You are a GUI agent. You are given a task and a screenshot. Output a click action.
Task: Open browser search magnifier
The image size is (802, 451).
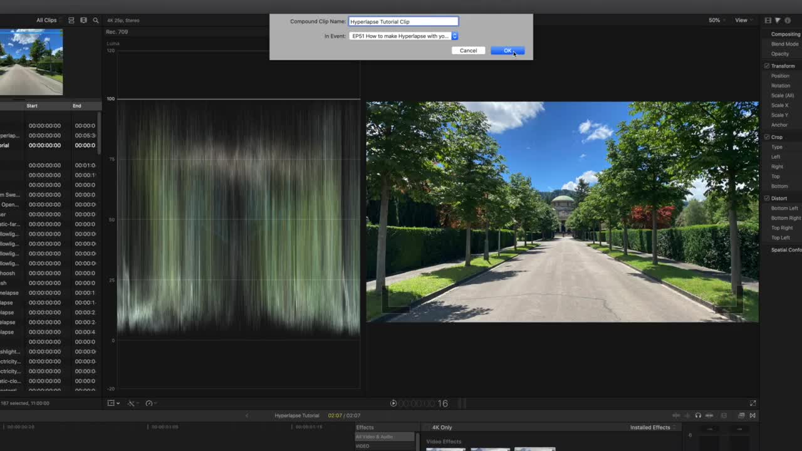click(x=96, y=20)
